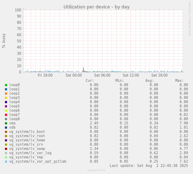This screenshot has height=174, width=193.
Task: Click lv_var_opt_gitlab's average value 0.25
Action: pos(154,162)
